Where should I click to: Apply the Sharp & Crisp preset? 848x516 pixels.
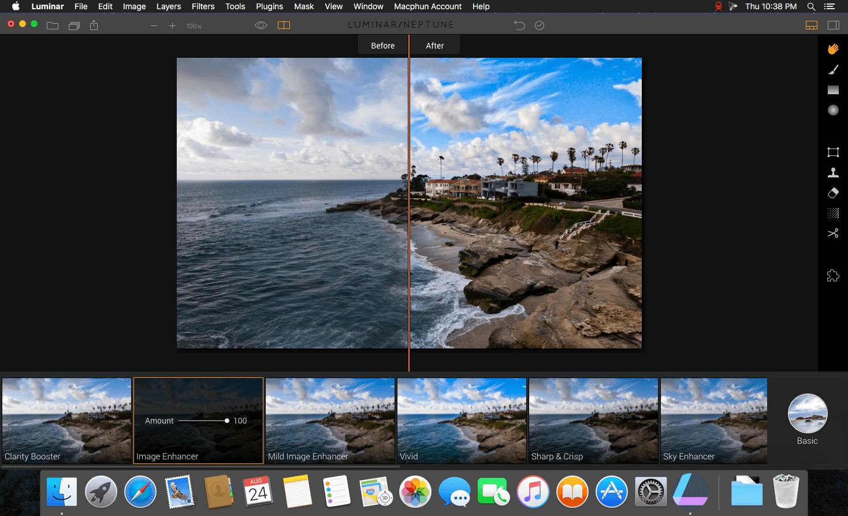(593, 421)
